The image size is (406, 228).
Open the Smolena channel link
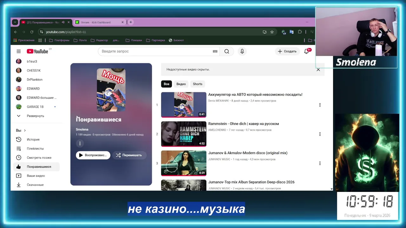click(x=82, y=129)
